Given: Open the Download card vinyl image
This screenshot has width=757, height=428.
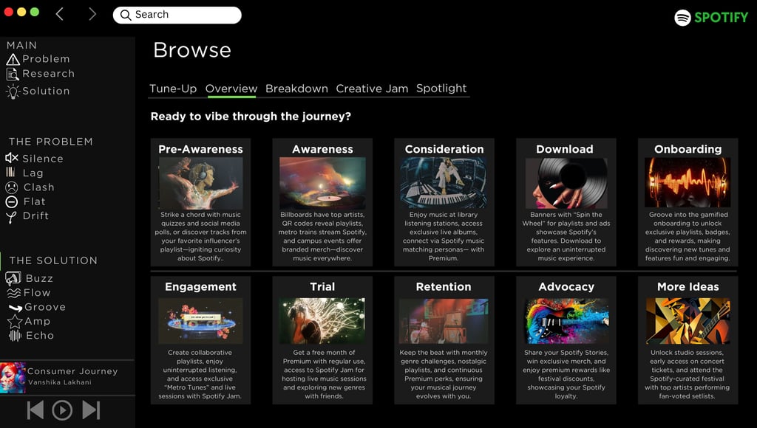Looking at the screenshot, I should (x=566, y=183).
